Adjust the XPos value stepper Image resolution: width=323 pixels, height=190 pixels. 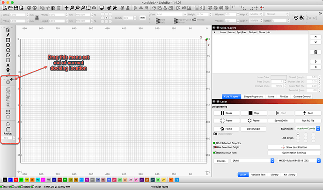tap(28, 15)
